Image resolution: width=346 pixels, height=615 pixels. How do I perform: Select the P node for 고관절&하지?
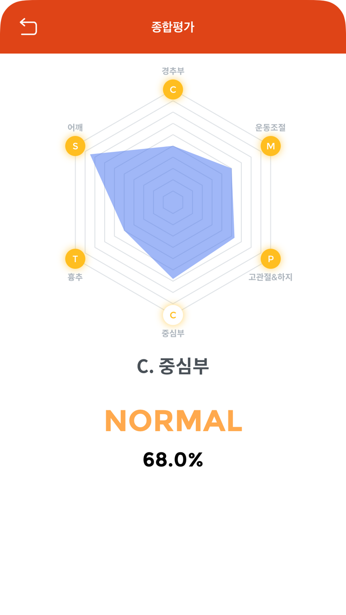(x=270, y=259)
